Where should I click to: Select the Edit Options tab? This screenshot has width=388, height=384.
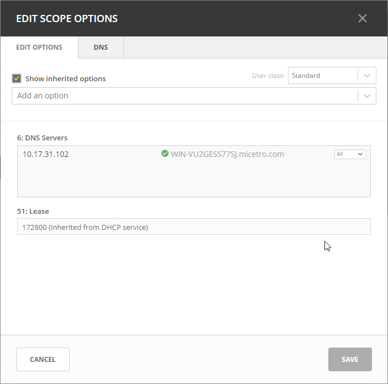[39, 48]
